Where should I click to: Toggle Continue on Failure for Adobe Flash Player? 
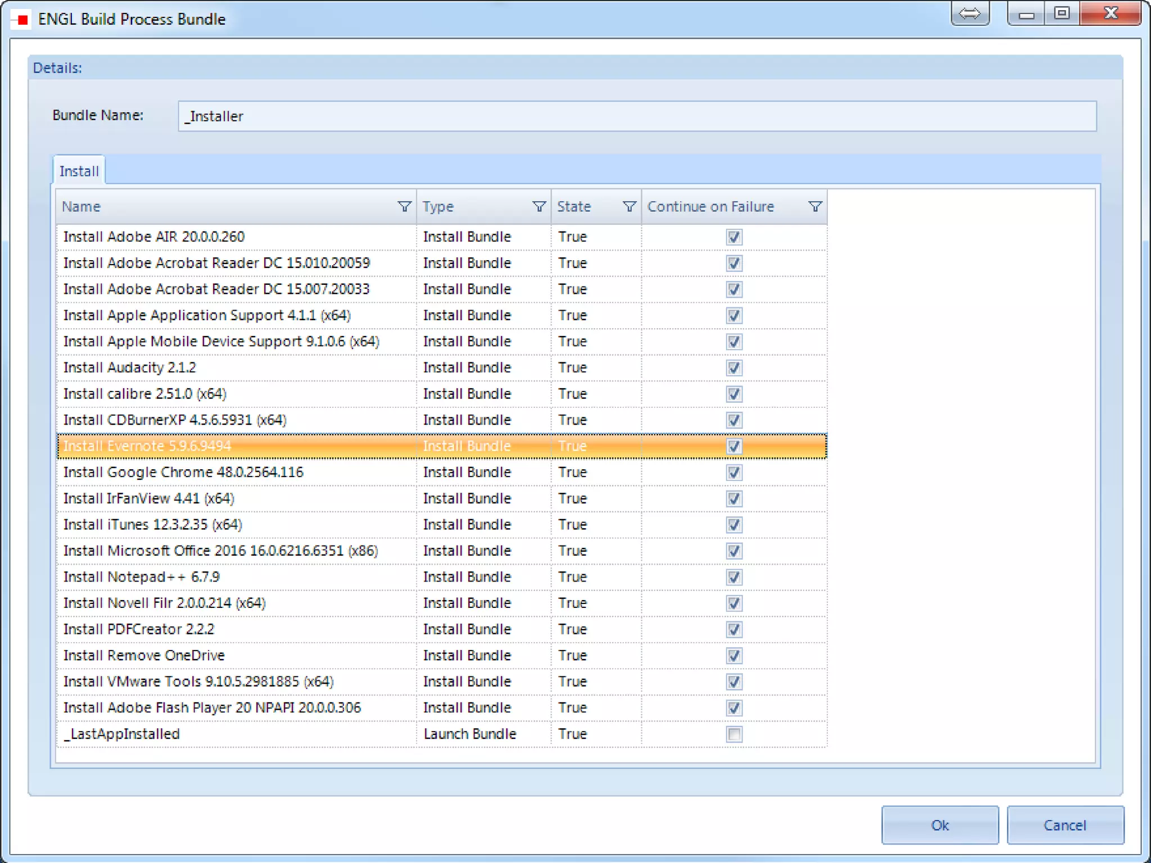click(x=734, y=708)
